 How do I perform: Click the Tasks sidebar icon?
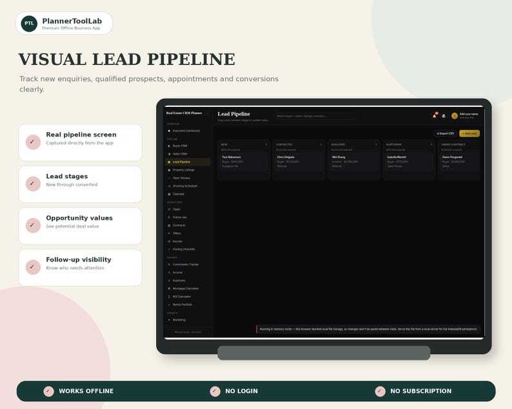[169, 209]
